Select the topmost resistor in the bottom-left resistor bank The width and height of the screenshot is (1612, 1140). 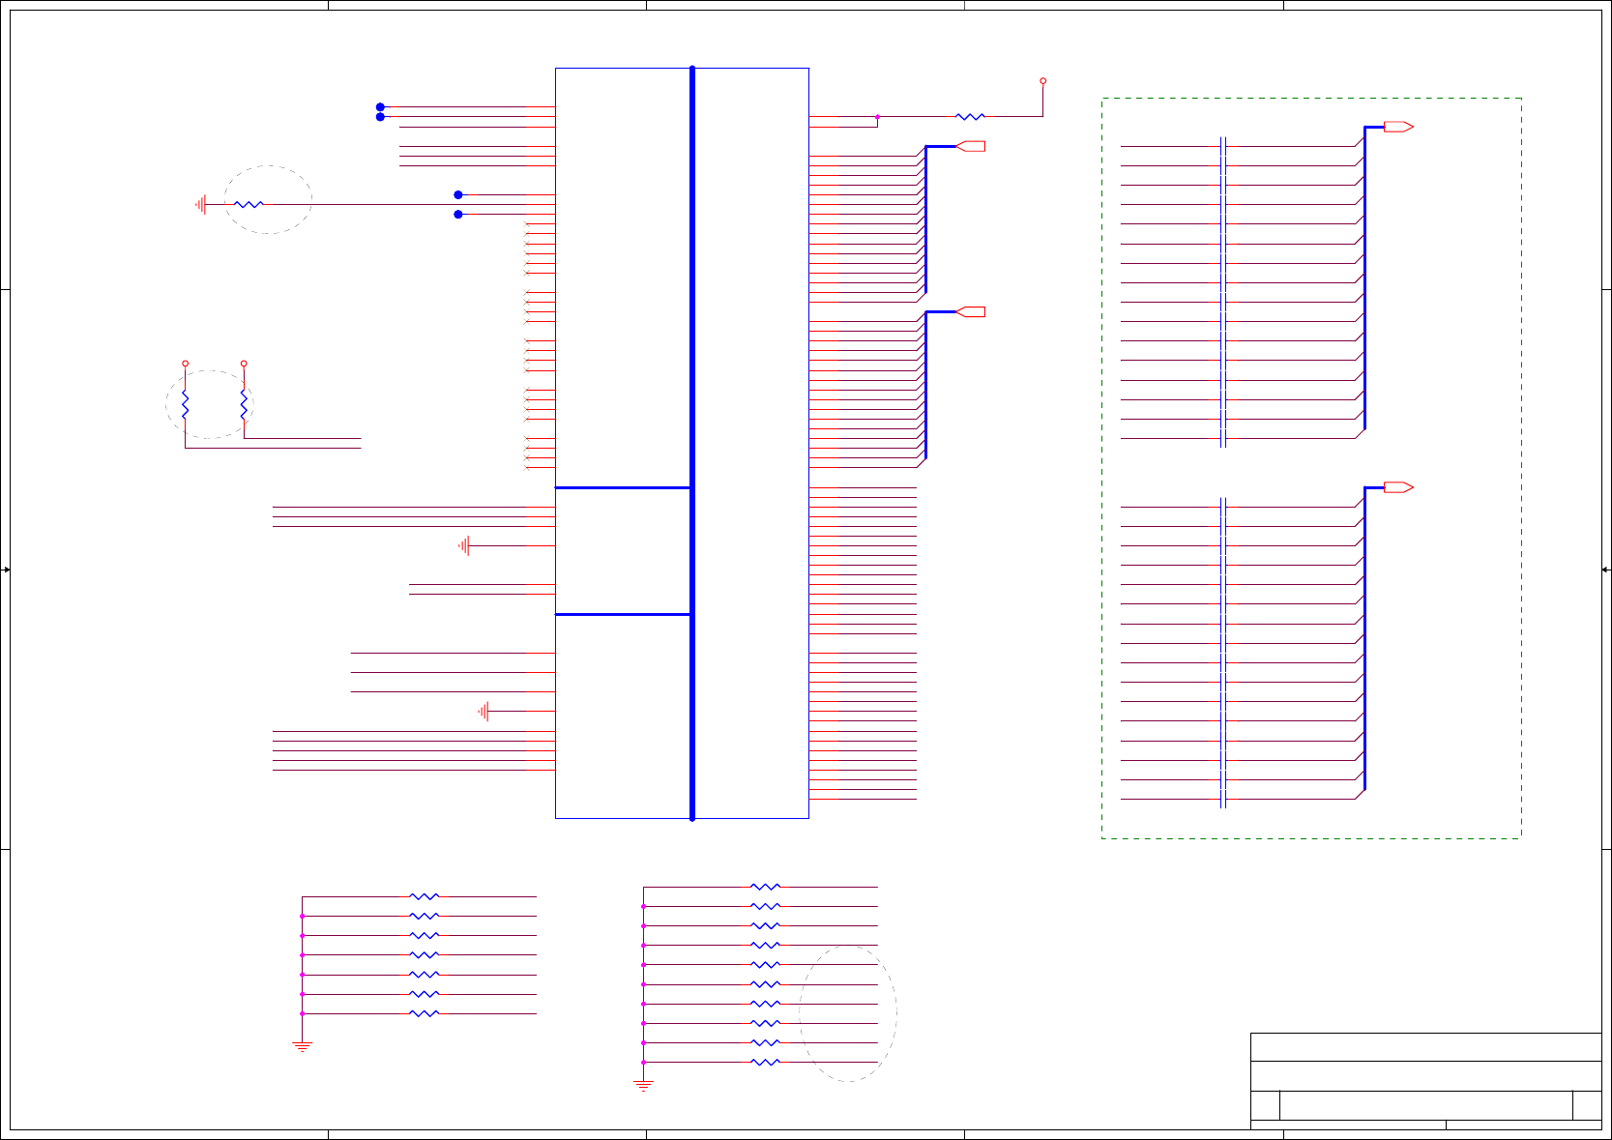(x=425, y=896)
